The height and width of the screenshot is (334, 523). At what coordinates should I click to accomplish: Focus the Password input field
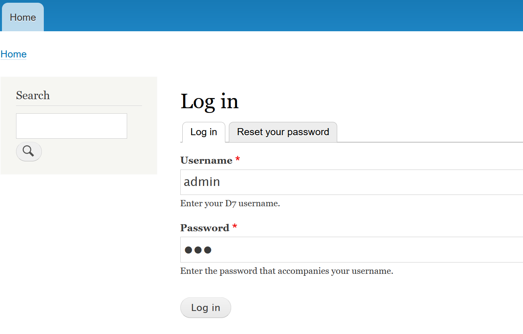tap(352, 250)
